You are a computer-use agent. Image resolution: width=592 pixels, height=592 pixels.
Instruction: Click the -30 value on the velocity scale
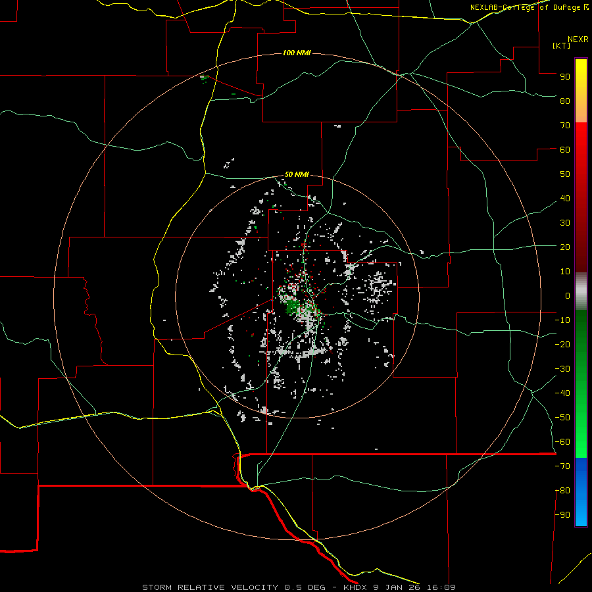point(562,369)
